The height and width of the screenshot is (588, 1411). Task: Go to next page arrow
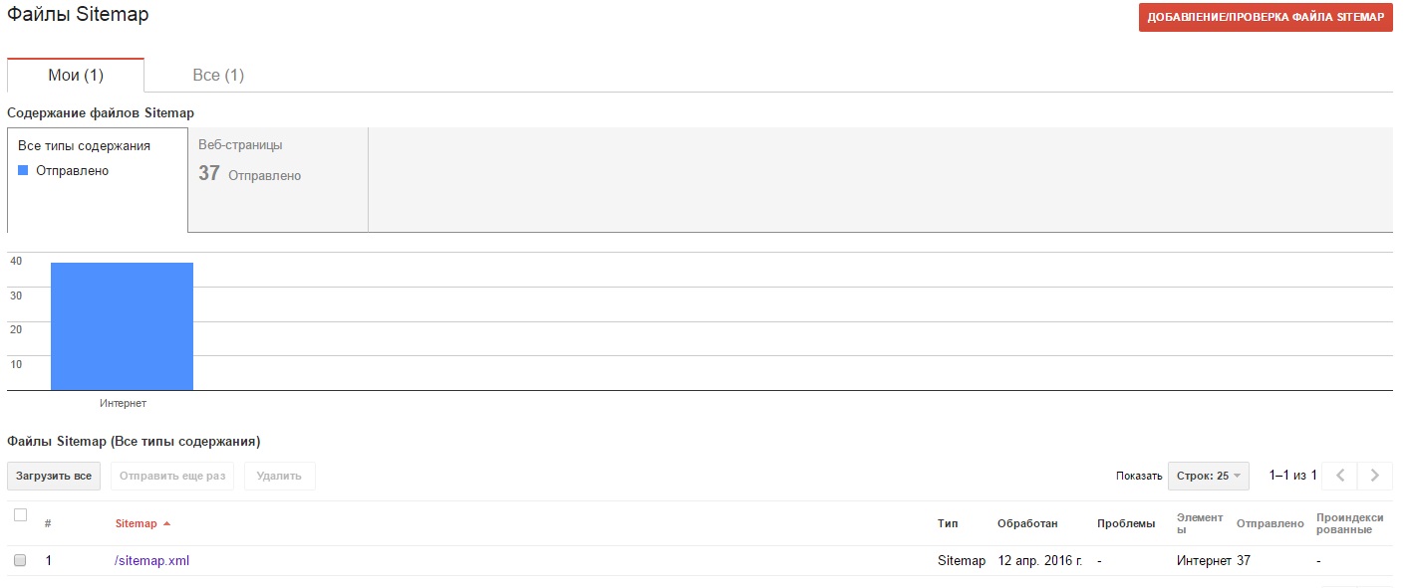tap(1375, 476)
